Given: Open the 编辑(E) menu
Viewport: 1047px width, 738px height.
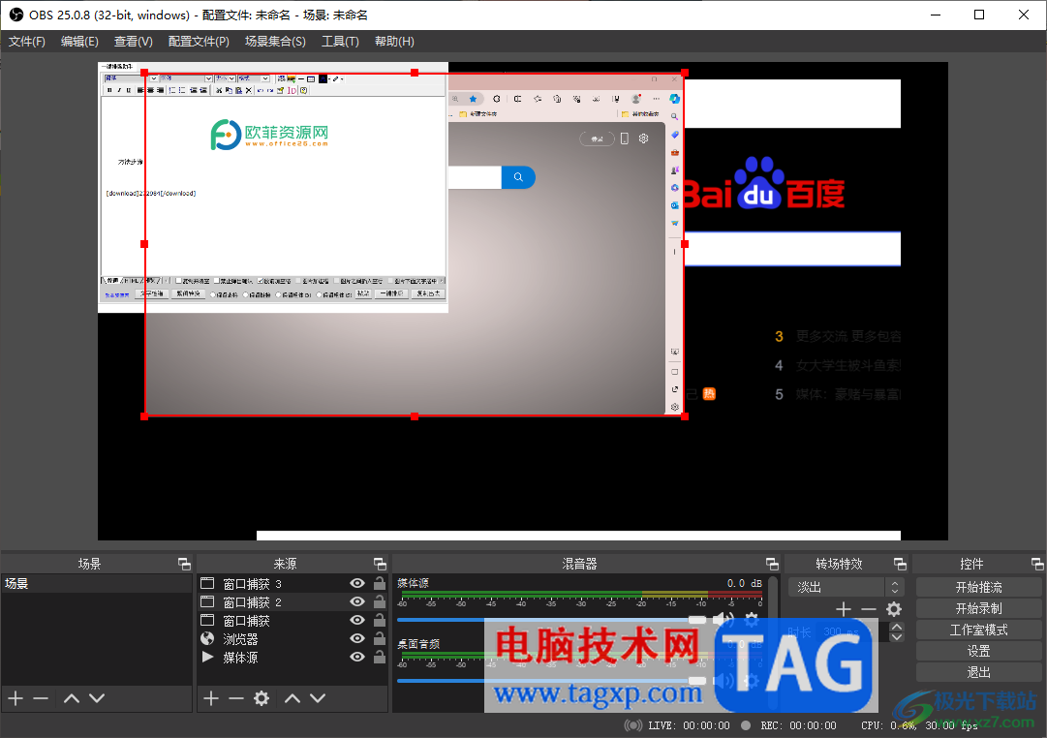Looking at the screenshot, I should [x=79, y=42].
